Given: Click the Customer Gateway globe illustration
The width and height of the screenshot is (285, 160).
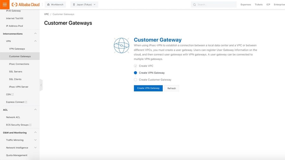Looking at the screenshot, I should pos(121,46).
